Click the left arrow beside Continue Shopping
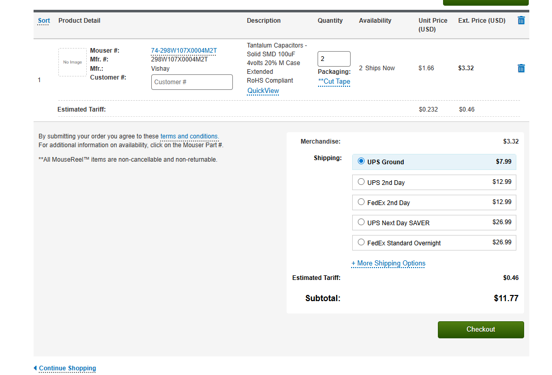Viewport: 552px width, 375px height. tap(35, 368)
